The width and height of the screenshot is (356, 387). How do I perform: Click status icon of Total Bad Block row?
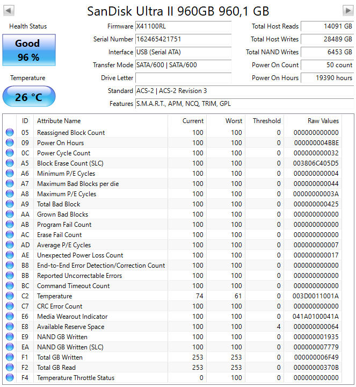[x=10, y=204]
